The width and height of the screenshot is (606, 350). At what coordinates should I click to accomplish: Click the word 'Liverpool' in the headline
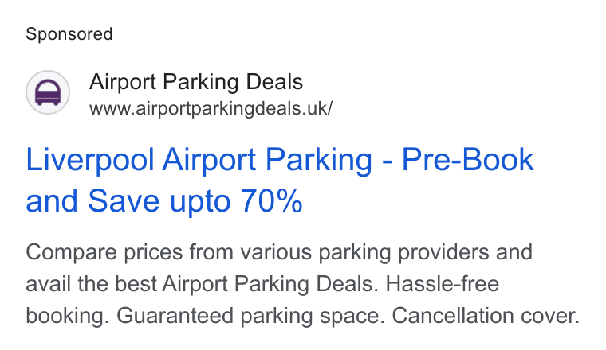[90, 161]
